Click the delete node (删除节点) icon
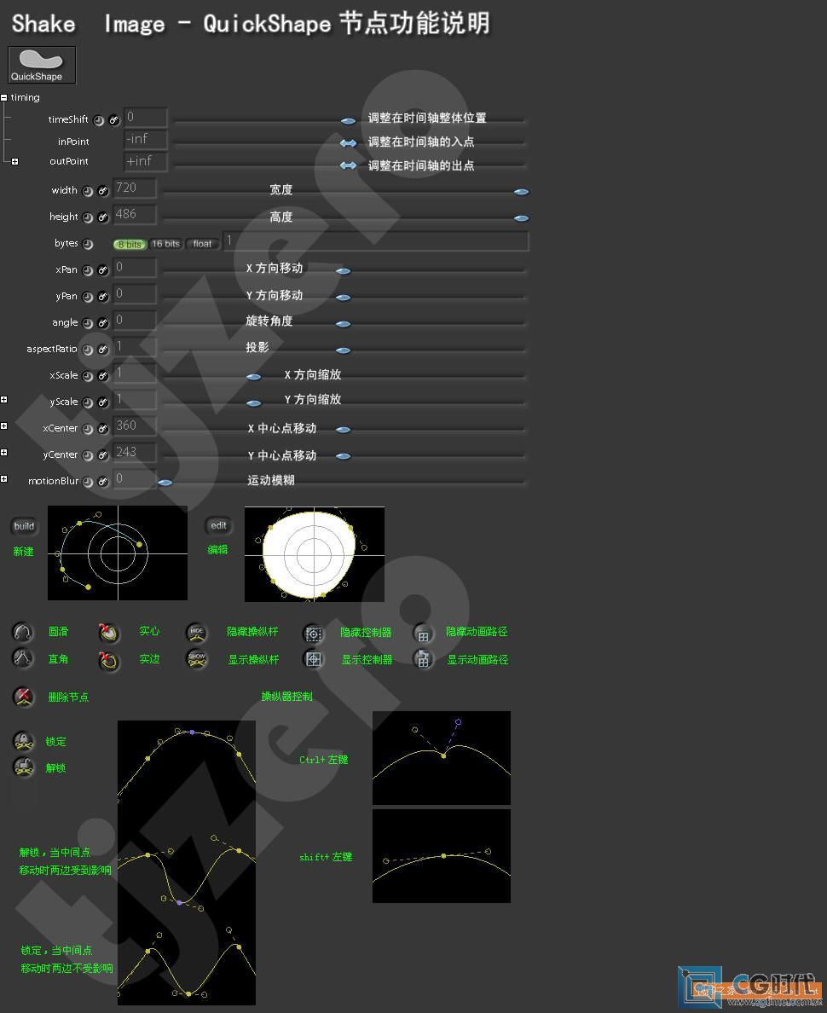The width and height of the screenshot is (827, 1013). pyautogui.click(x=24, y=697)
